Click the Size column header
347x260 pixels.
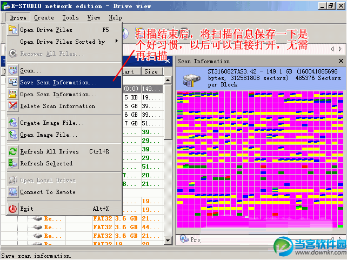pos(152,71)
